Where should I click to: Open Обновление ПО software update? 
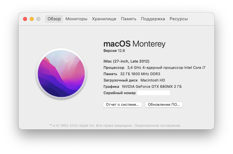tap(164, 105)
